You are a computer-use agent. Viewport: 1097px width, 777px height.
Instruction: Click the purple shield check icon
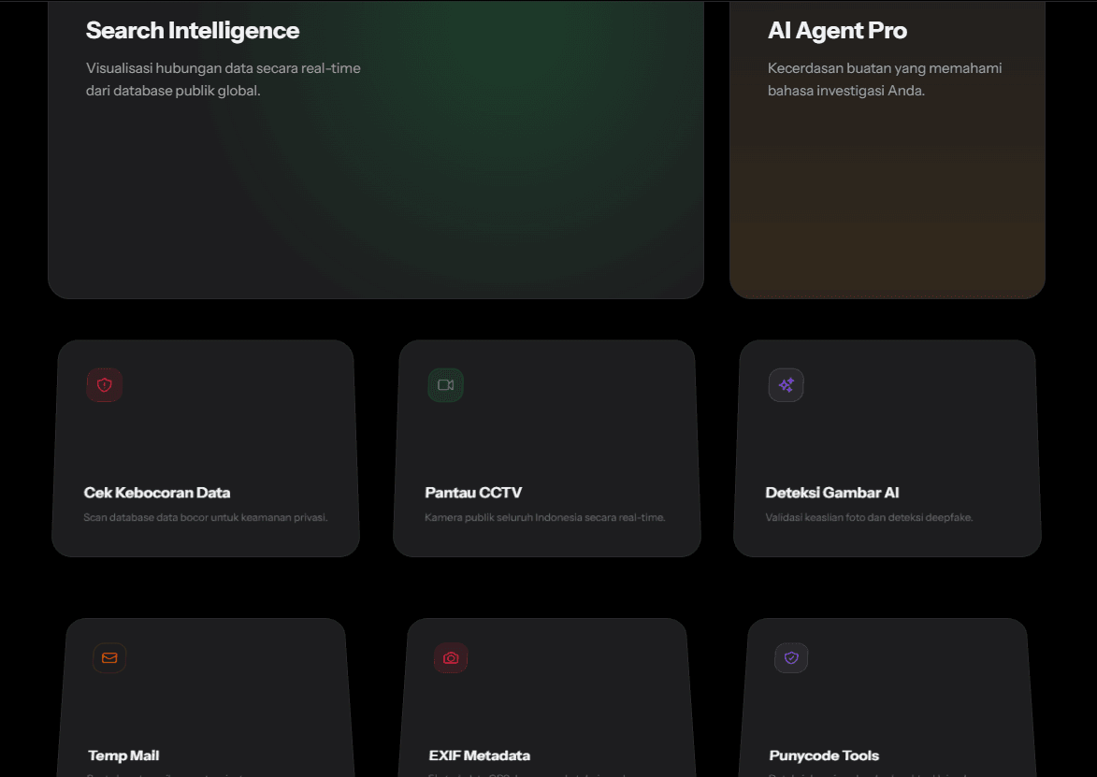pyautogui.click(x=791, y=658)
